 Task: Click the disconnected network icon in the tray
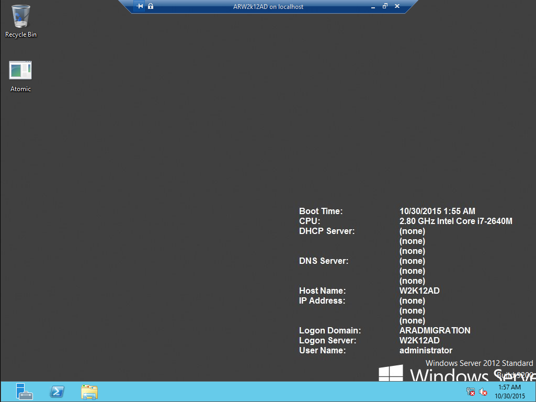click(x=470, y=391)
